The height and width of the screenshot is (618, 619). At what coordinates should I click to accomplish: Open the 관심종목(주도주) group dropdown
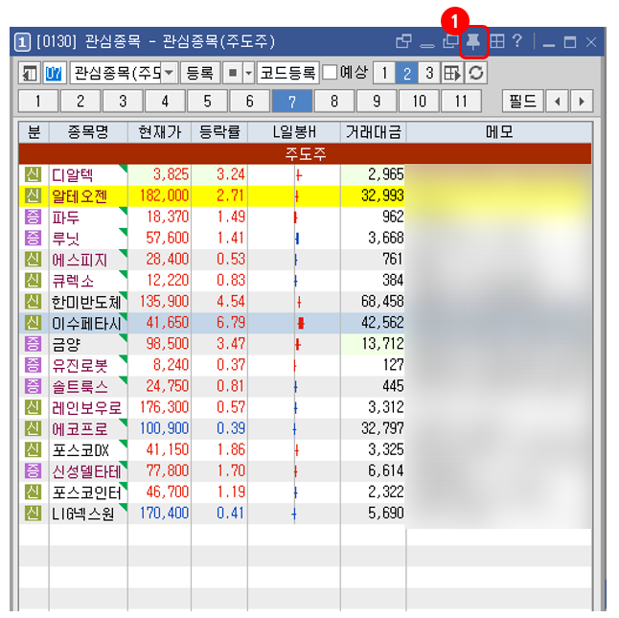tap(169, 73)
